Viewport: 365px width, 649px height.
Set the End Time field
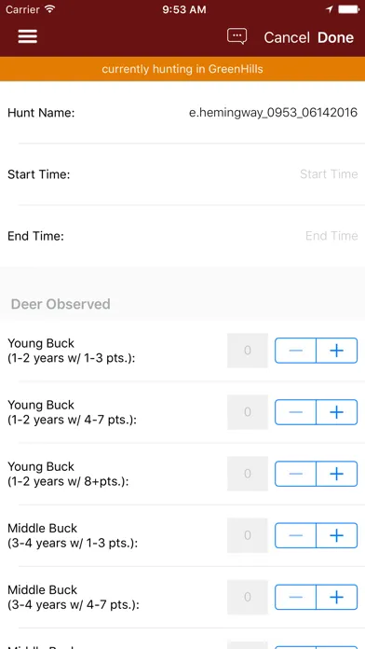tap(182, 236)
